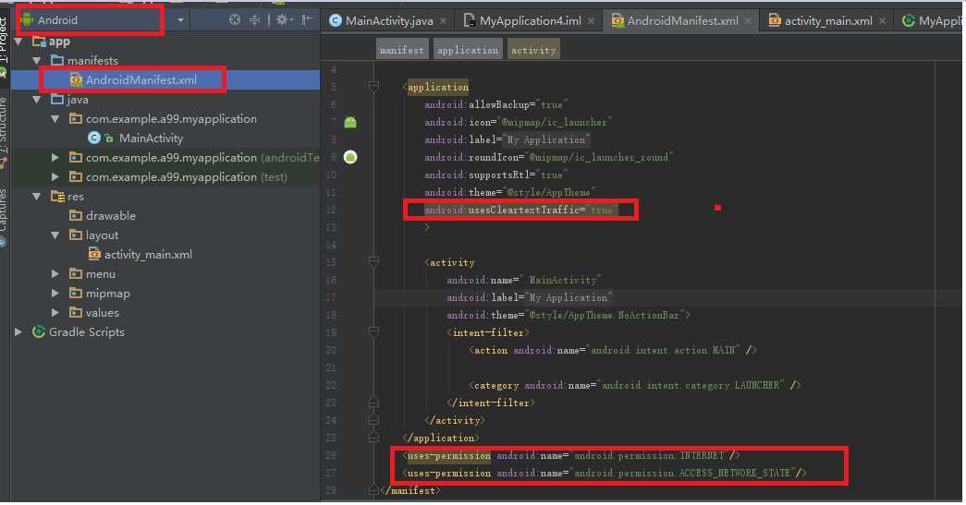
Task: Click the application breadcrumb
Action: tap(468, 50)
